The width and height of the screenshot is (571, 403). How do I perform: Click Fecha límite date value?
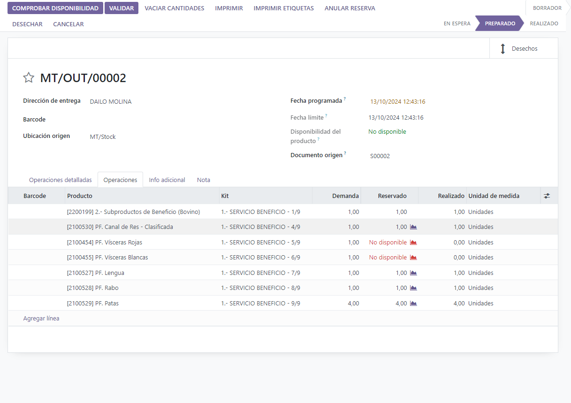(x=396, y=118)
